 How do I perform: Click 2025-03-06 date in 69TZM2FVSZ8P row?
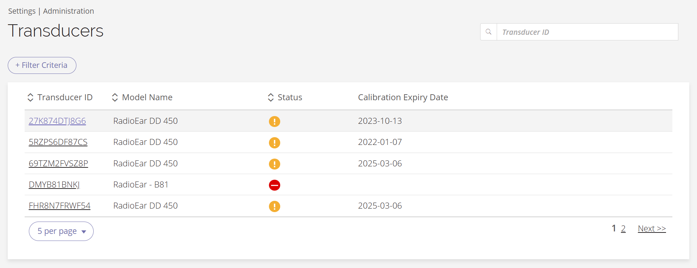coord(380,164)
